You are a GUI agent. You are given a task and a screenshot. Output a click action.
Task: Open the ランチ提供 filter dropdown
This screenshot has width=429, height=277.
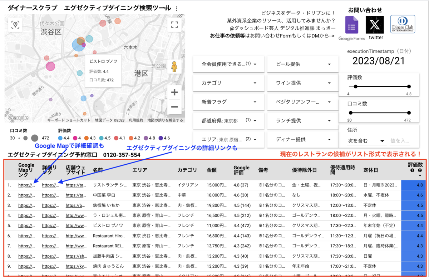[x=303, y=120]
